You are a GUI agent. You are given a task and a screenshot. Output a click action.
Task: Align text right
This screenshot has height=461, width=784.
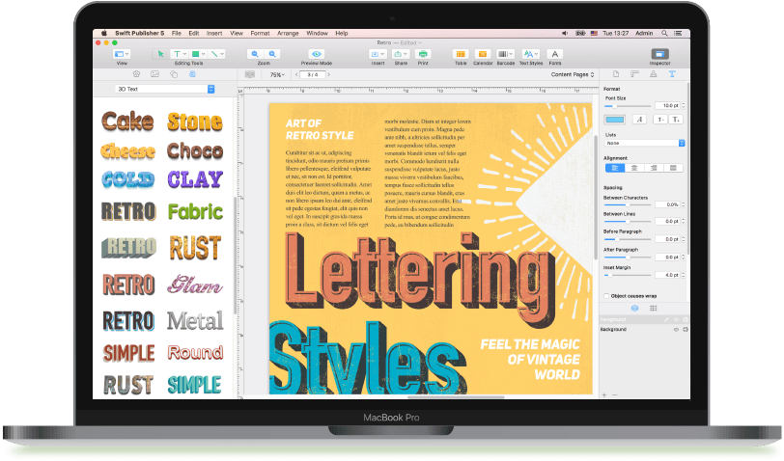654,168
